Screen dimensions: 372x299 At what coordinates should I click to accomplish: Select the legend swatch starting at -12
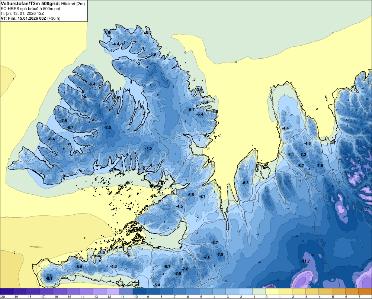pos(113,292)
